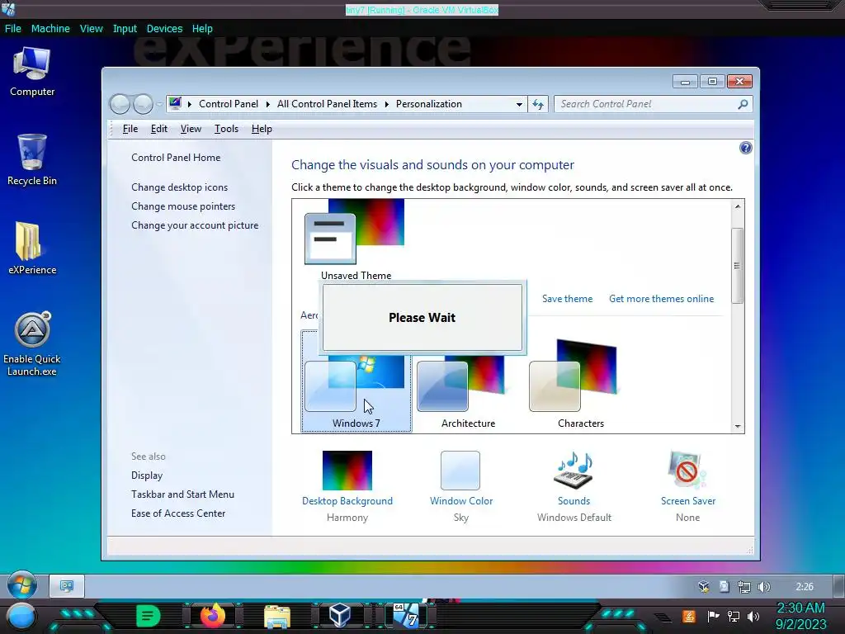Click the host volume speaker tray icon
845x634 pixels.
(x=753, y=616)
